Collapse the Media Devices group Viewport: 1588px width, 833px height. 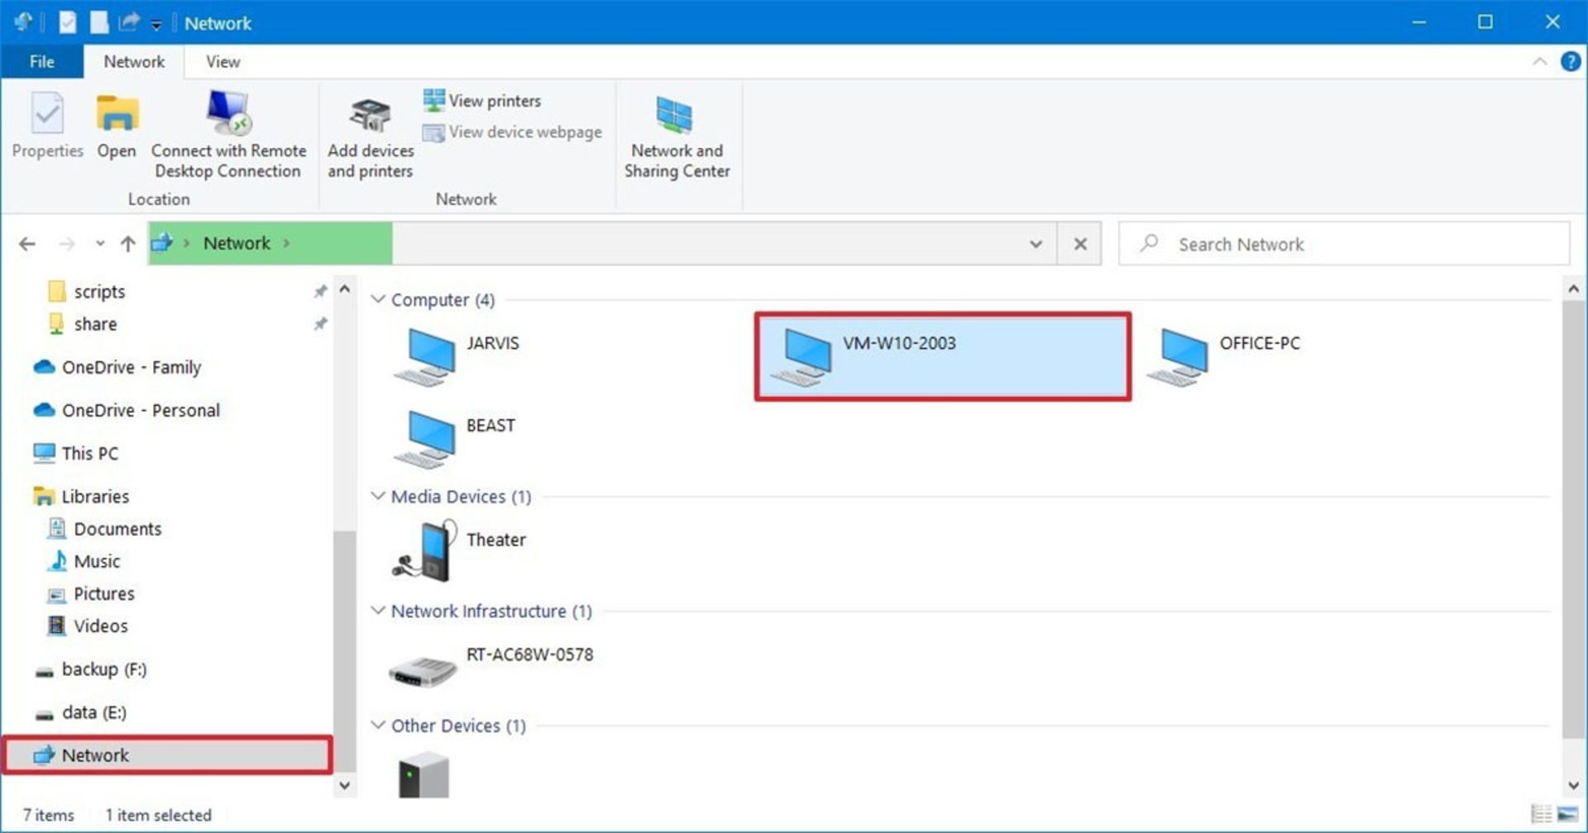tap(378, 496)
